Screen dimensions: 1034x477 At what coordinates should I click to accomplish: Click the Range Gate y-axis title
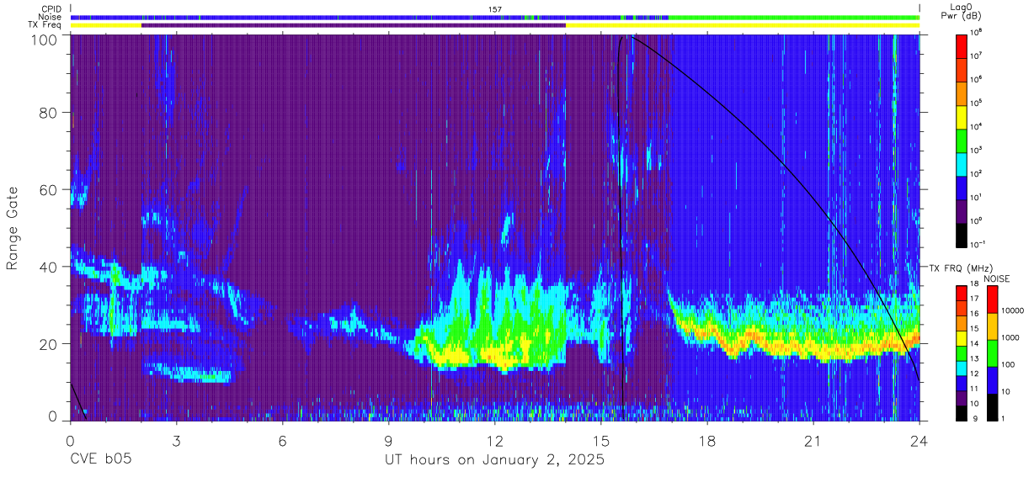tap(13, 230)
